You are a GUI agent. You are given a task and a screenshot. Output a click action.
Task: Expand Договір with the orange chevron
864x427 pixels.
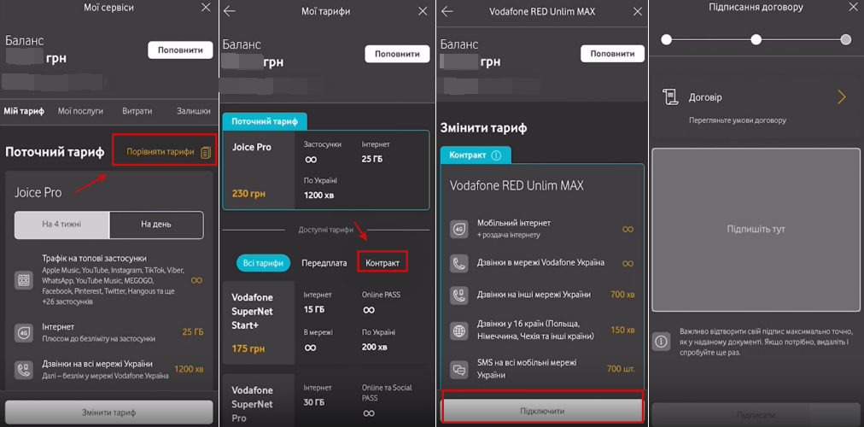point(842,97)
